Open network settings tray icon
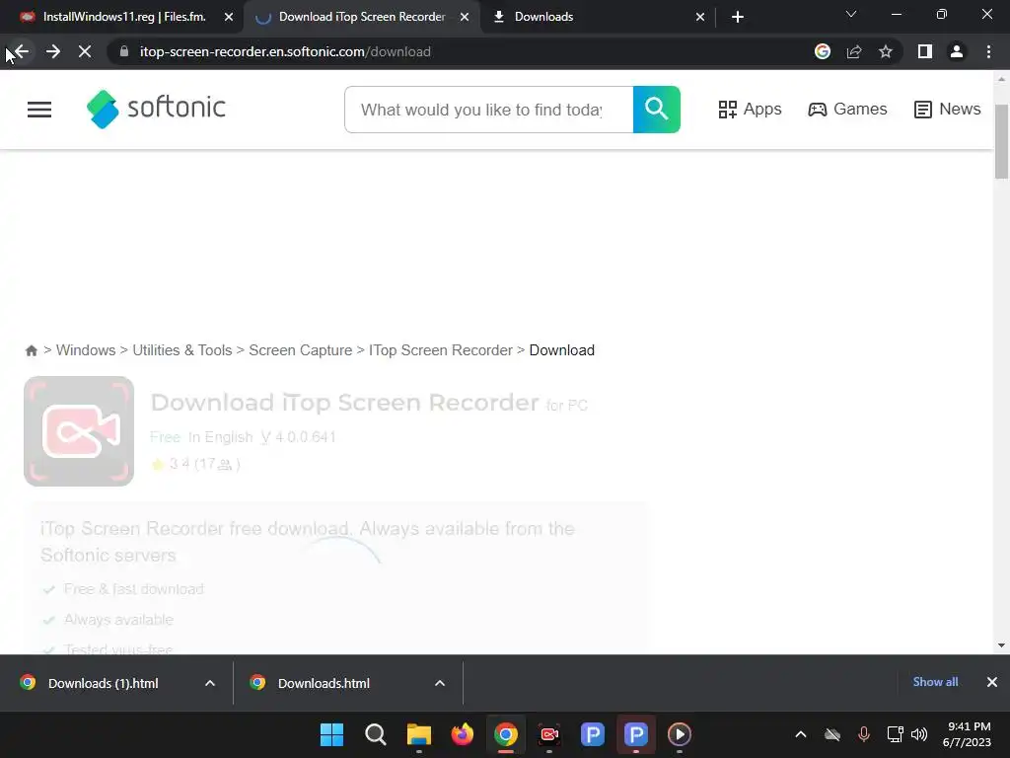The width and height of the screenshot is (1010, 758). (x=895, y=734)
